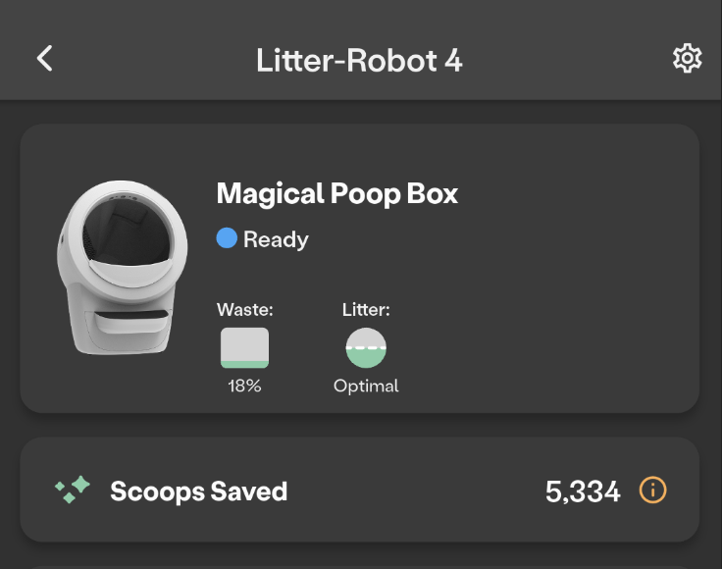This screenshot has width=722, height=569.
Task: Click the Optimal litter status text
Action: tap(366, 386)
